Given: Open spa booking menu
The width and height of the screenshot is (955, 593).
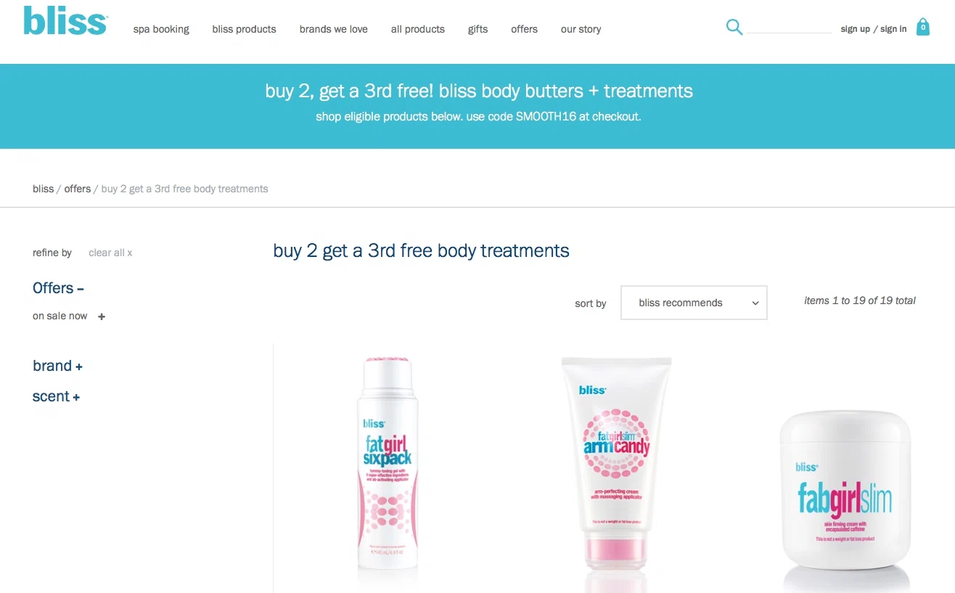Looking at the screenshot, I should click(x=161, y=30).
